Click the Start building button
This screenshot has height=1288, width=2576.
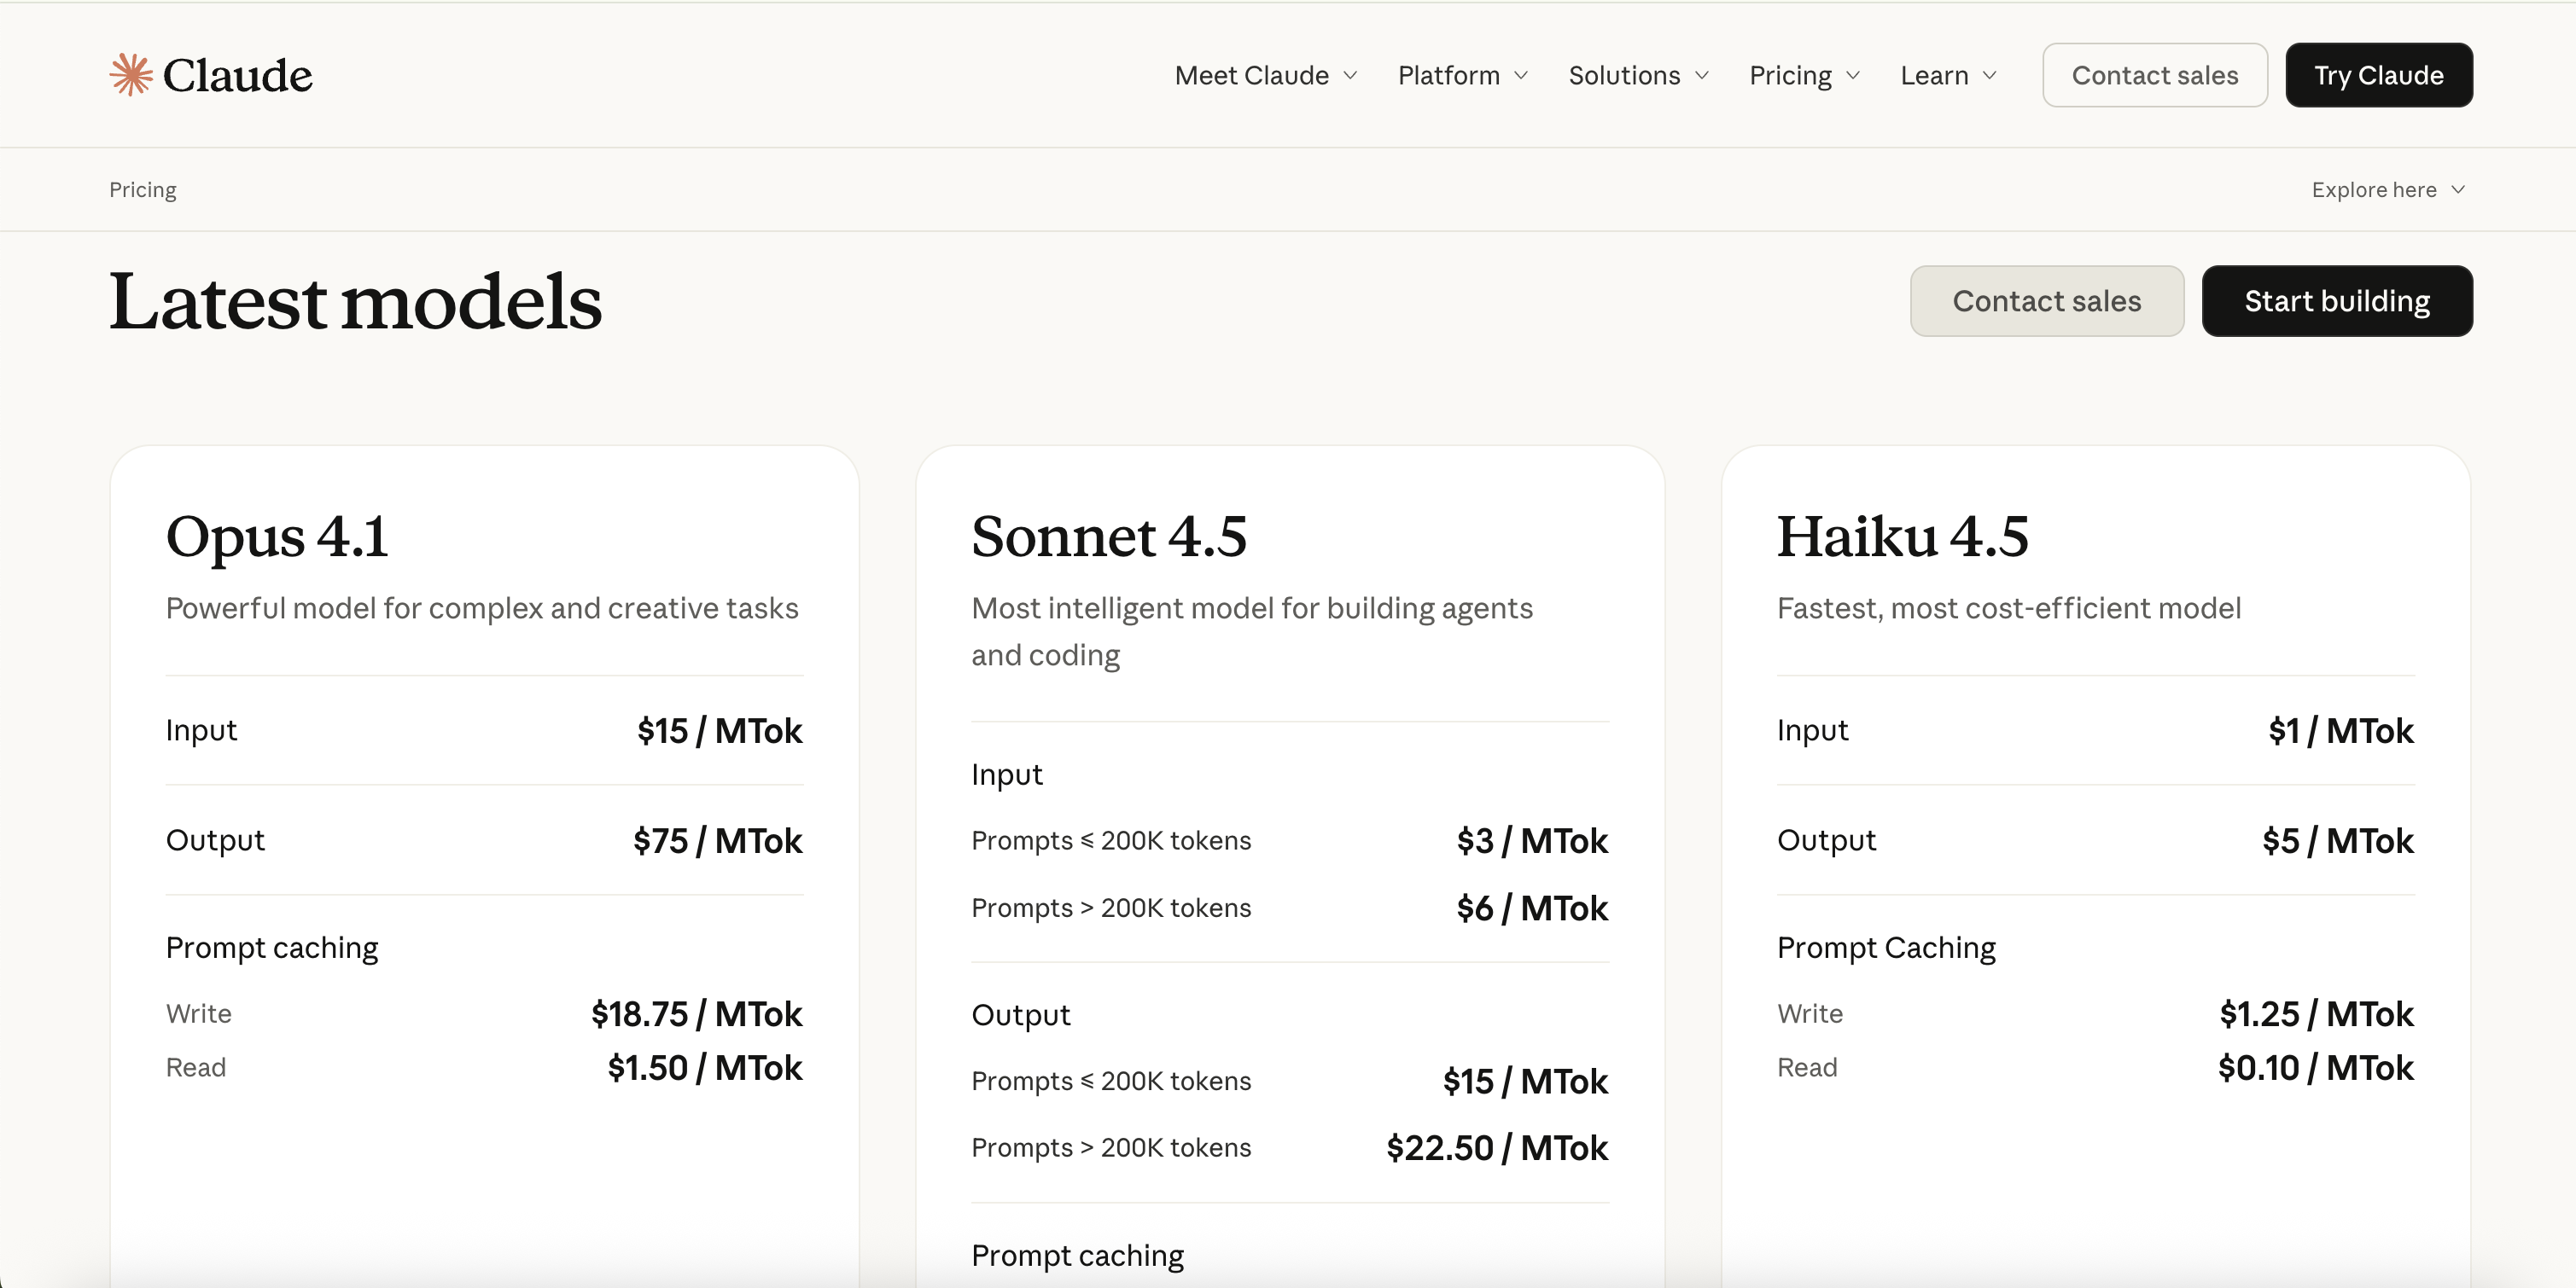click(x=2336, y=301)
